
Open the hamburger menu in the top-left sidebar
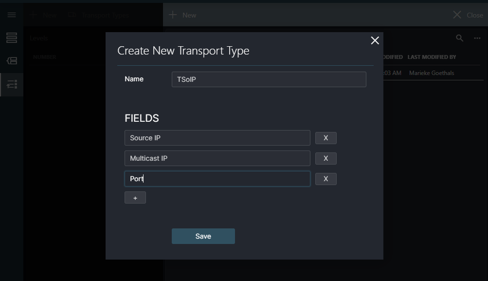[x=11, y=15]
